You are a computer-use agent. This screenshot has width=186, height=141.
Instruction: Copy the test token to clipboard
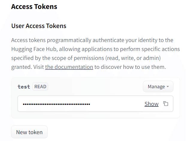point(166,104)
